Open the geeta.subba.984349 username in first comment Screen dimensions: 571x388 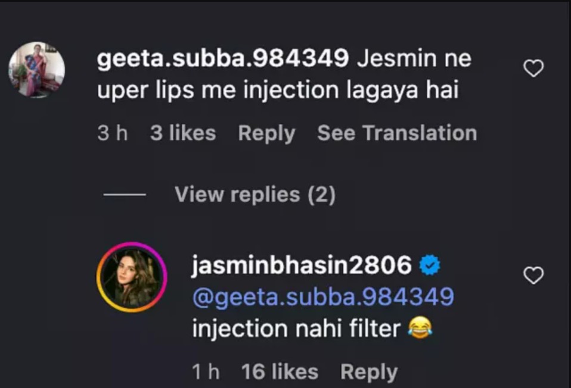click(223, 58)
